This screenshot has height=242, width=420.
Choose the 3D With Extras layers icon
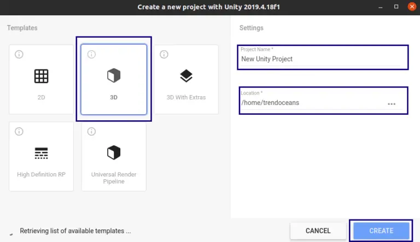point(186,76)
